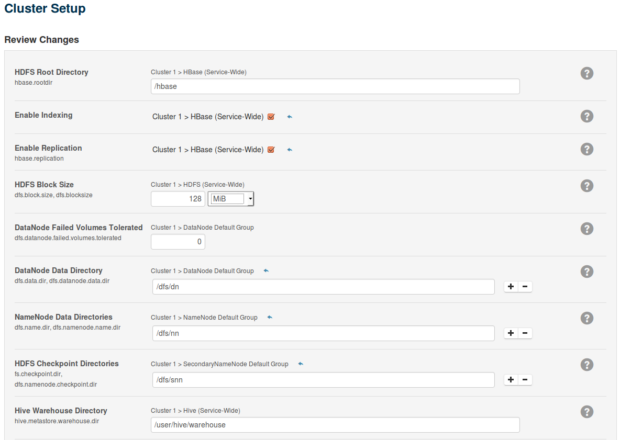The image size is (620, 440).
Task: Click the dfs.block.size, dfs.blocksize text
Action: [x=53, y=195]
